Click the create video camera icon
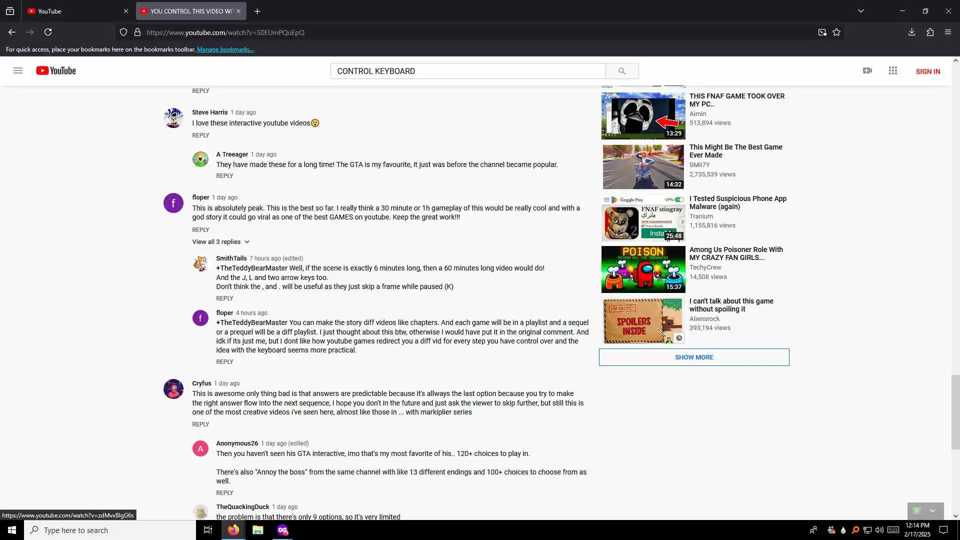 click(x=867, y=70)
